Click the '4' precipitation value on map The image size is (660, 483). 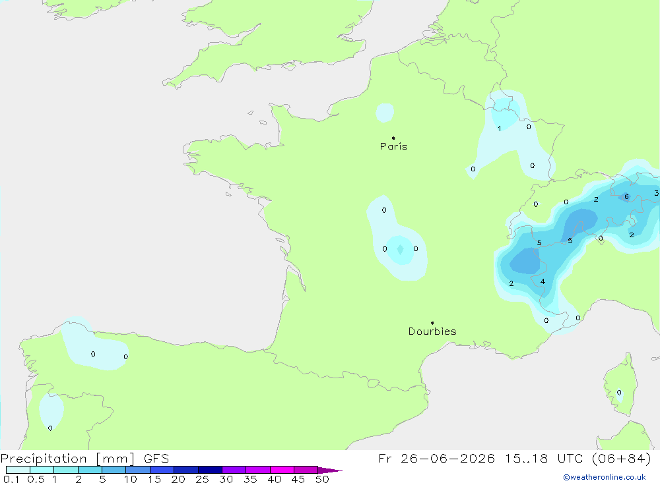click(543, 281)
